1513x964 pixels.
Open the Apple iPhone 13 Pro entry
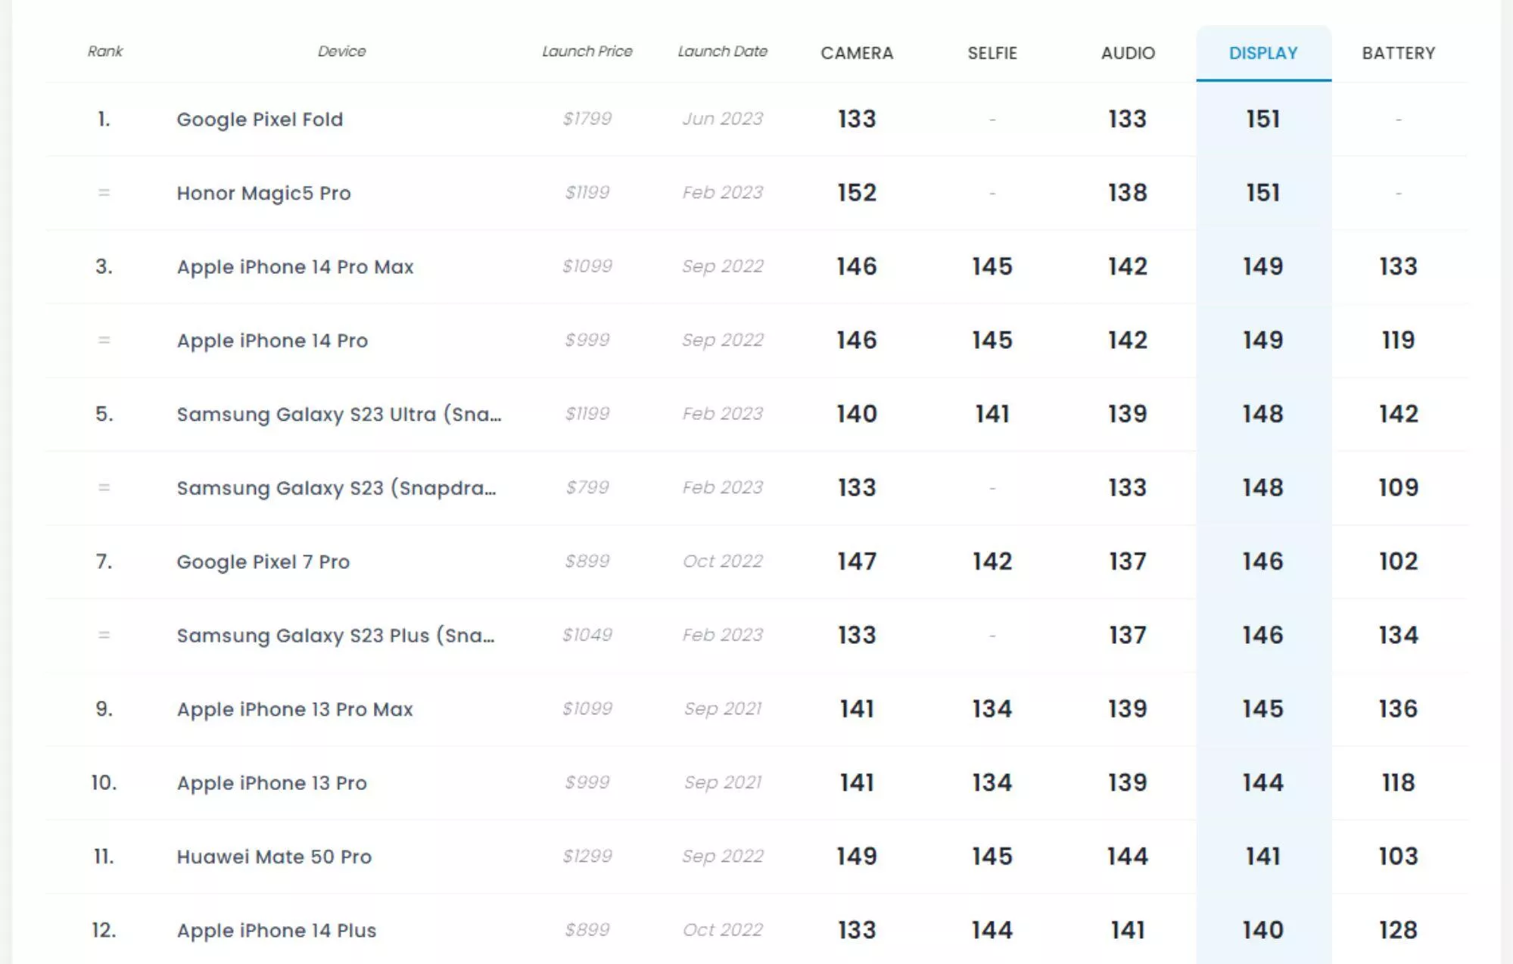[x=272, y=783]
